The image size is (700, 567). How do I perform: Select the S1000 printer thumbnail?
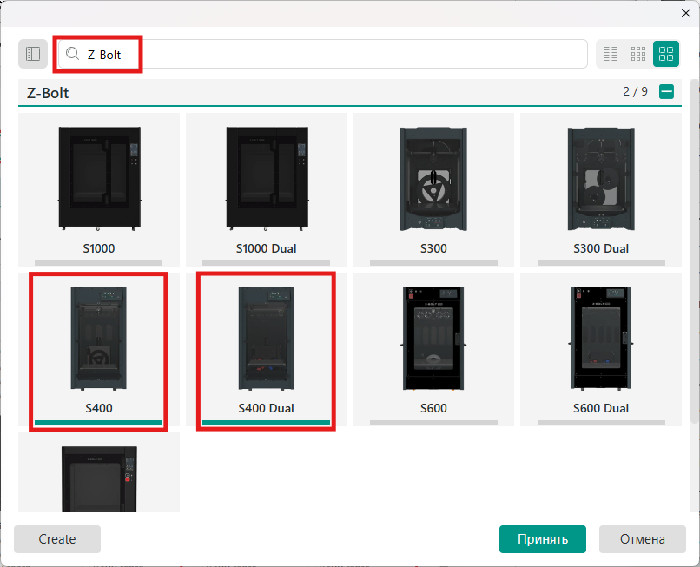coord(99,179)
